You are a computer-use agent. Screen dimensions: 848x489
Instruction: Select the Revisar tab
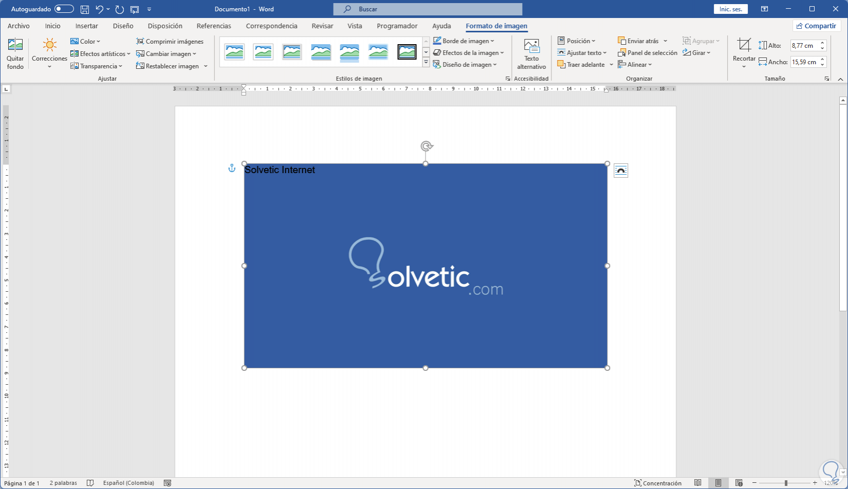pos(322,26)
